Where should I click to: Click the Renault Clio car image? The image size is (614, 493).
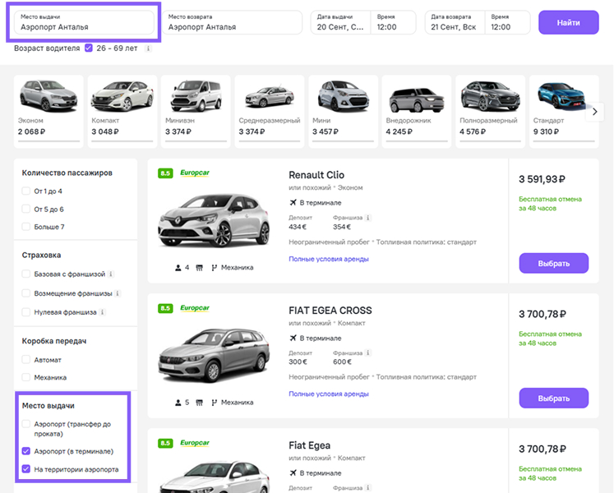(214, 220)
